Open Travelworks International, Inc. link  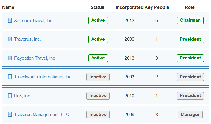tap(43, 77)
